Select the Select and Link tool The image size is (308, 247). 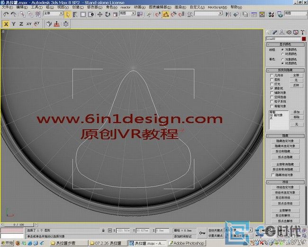tap(23, 14)
